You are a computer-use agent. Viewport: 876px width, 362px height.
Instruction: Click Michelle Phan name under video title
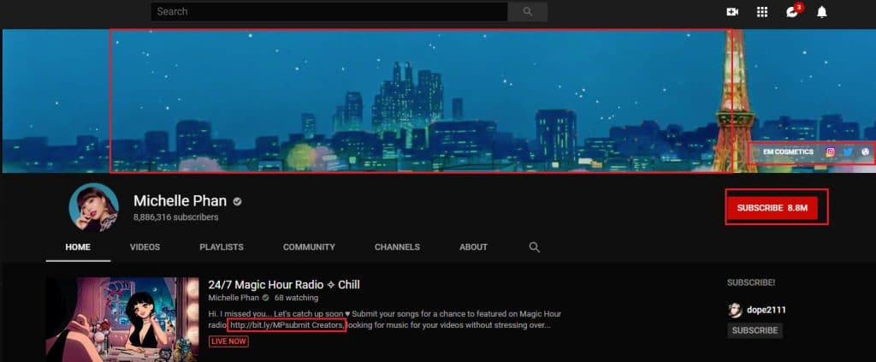coord(234,298)
